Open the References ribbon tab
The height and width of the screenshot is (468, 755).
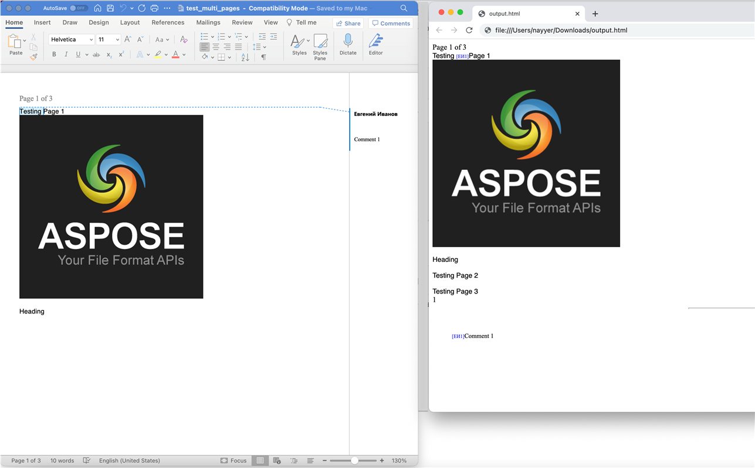[168, 22]
